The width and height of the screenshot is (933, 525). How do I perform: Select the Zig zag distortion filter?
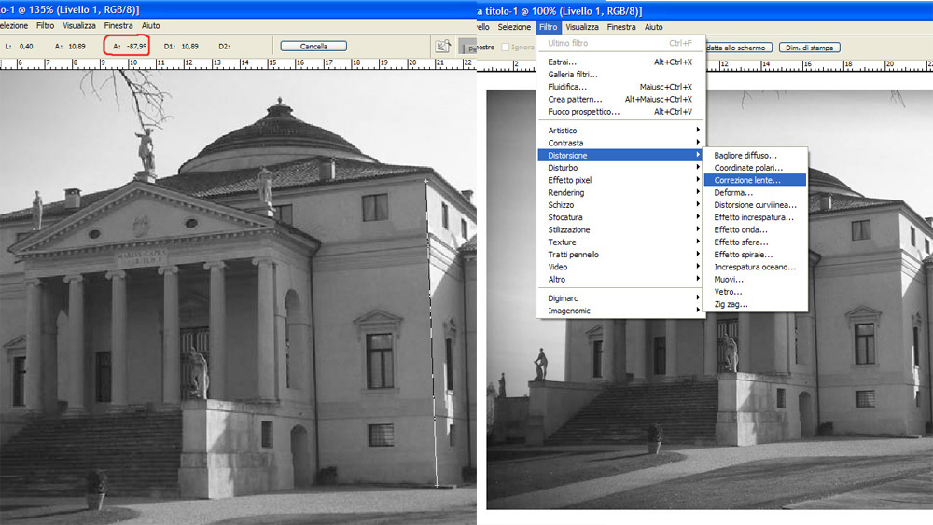point(731,304)
